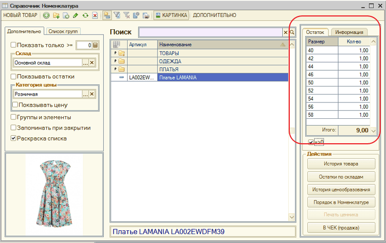Open Категория цены selection ellipsis button
Image resolution: width=386 pixels, height=243 pixels.
(x=85, y=94)
